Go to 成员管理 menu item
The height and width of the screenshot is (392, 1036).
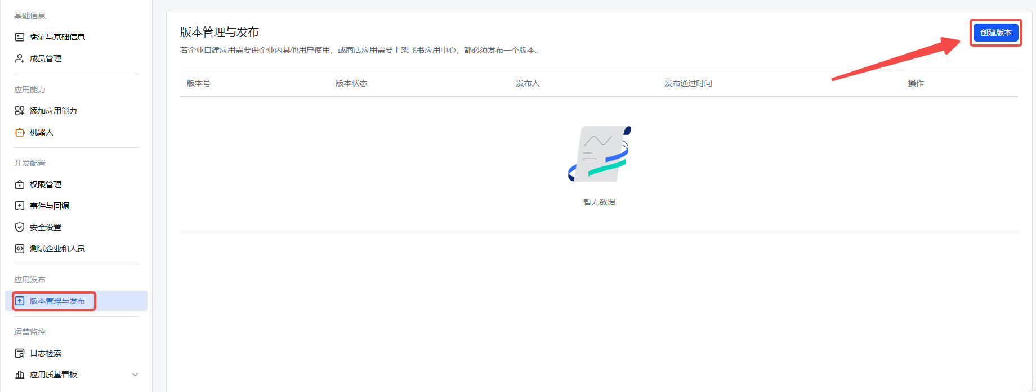click(46, 58)
